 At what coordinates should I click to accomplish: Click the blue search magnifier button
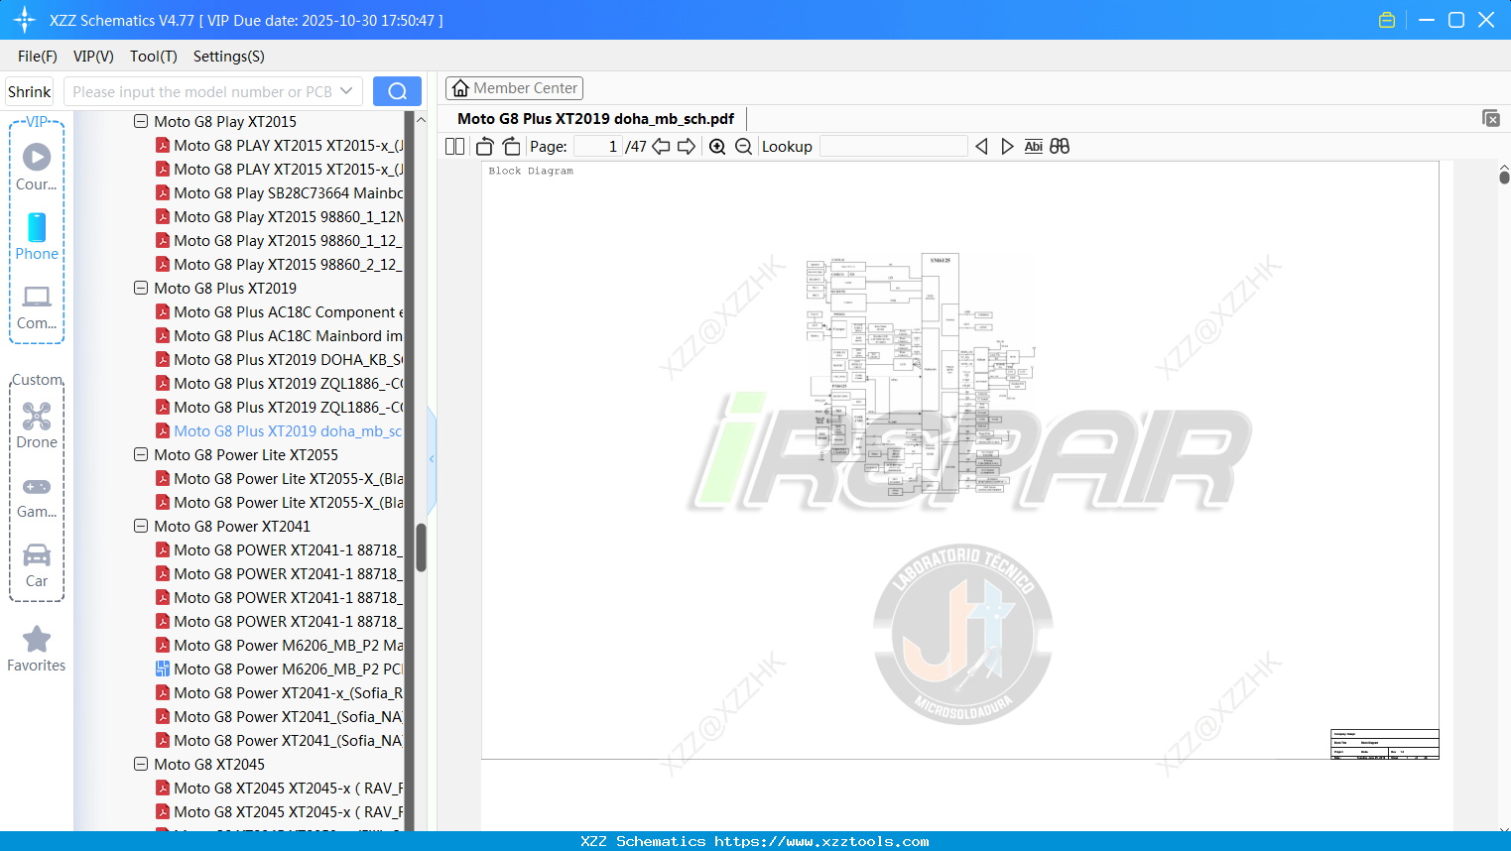397,91
